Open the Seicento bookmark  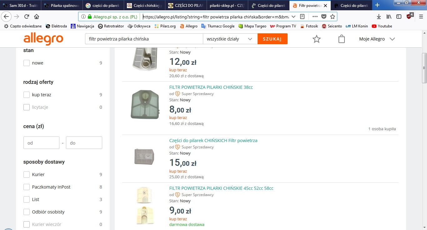pyautogui.click(x=332, y=26)
